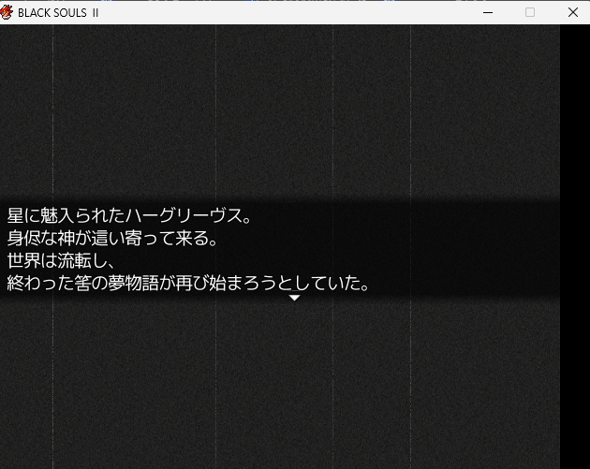Click the line "星に魅入られたハーグリーヴス。"
590x469 pixels.
tap(129, 215)
